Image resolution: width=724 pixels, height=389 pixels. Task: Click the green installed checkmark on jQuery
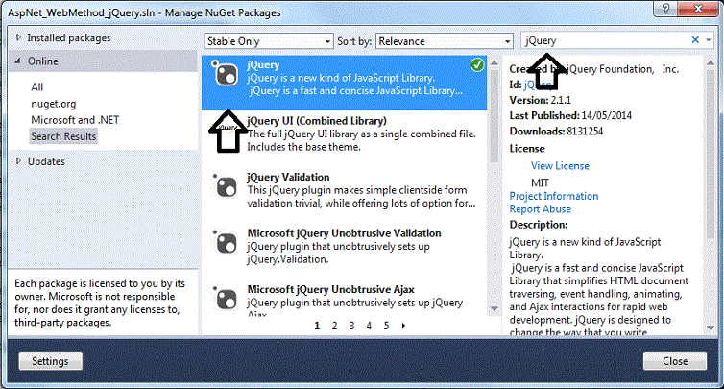[477, 65]
